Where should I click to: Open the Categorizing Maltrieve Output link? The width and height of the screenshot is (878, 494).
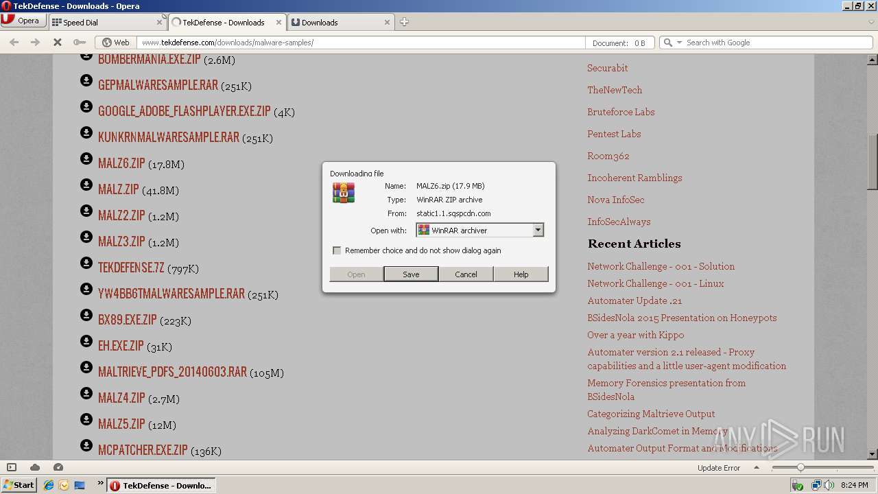(651, 414)
